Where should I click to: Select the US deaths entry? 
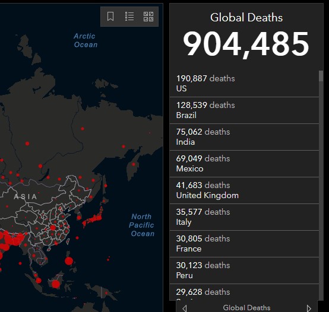coord(244,84)
